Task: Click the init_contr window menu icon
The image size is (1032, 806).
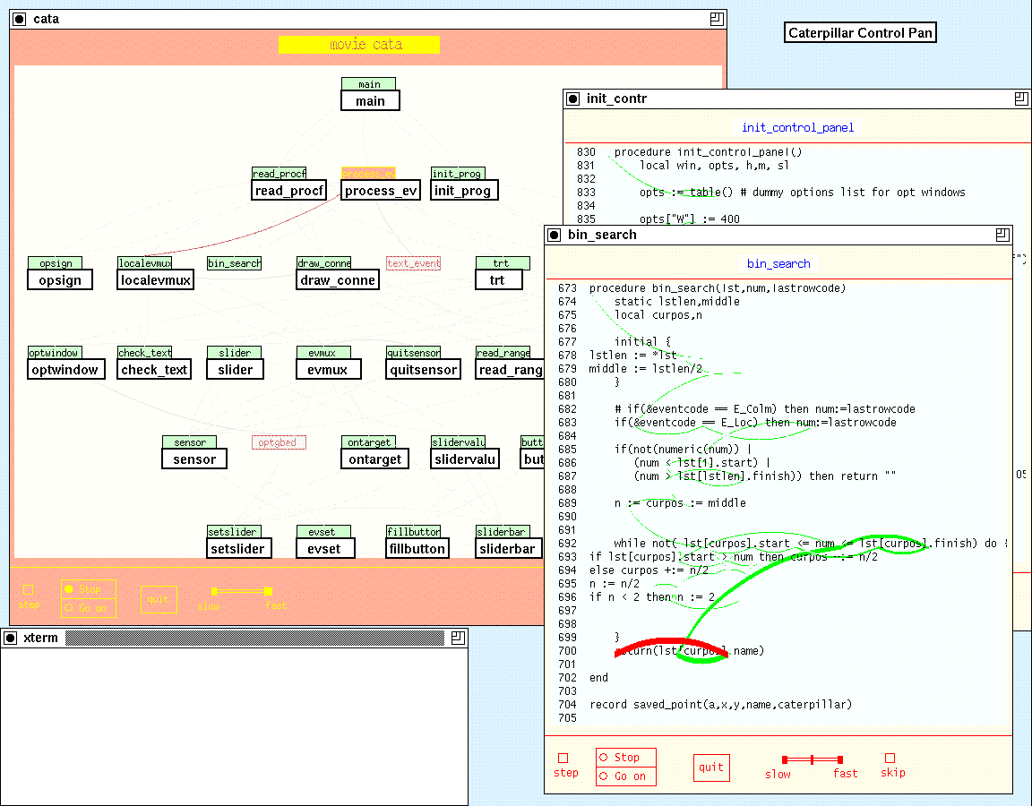Action: click(574, 99)
